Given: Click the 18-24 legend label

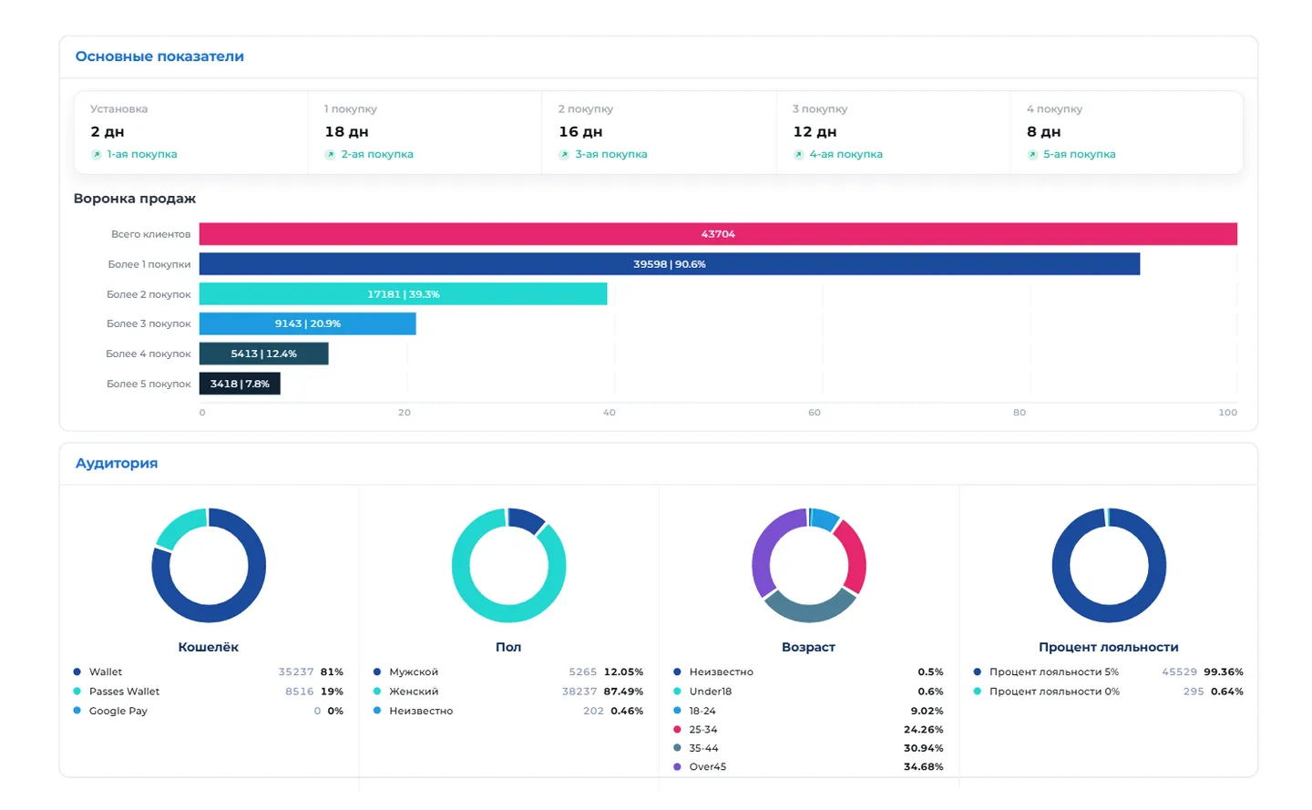Looking at the screenshot, I should tap(702, 711).
